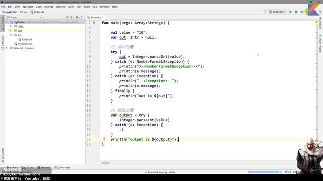Image resolution: width=323 pixels, height=181 pixels.
Task: Open the File menu
Action: pos(3,7)
